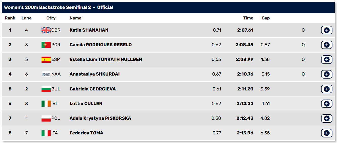The width and height of the screenshot is (337, 143).
Task: Click the European Aquatics NAA logo
Action: [46, 74]
